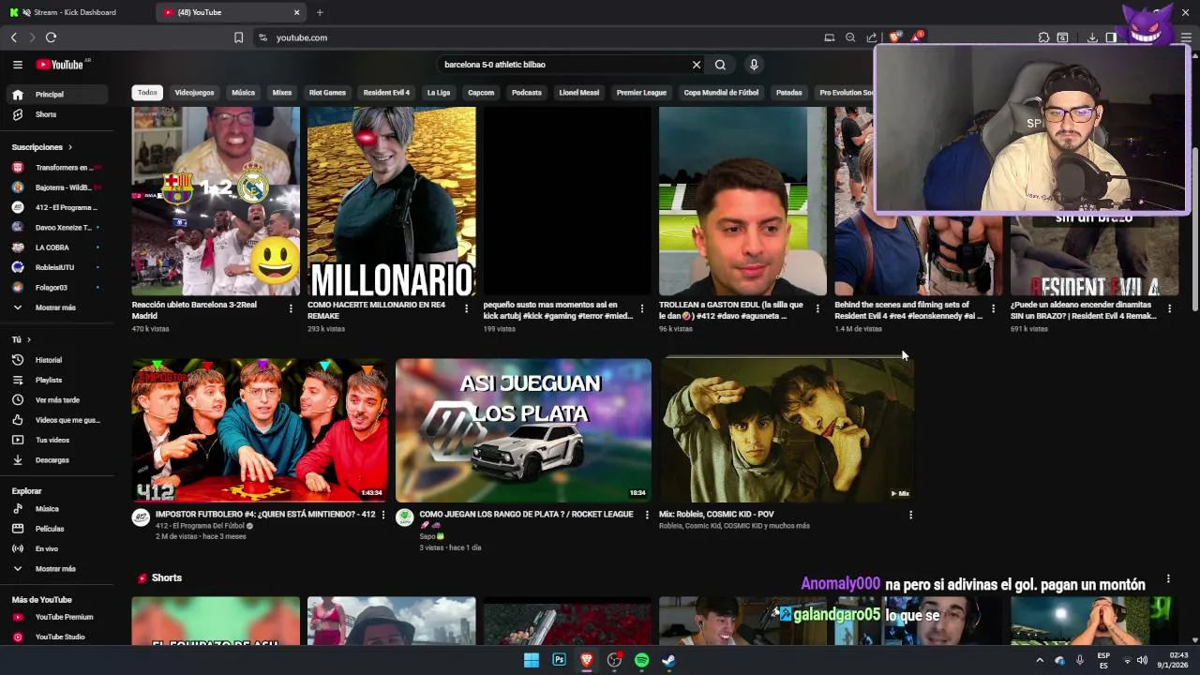Open LA COBRA subscription channel

click(x=56, y=247)
